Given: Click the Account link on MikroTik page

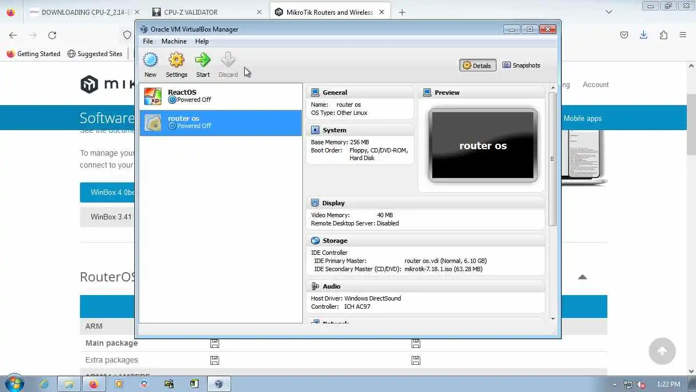Looking at the screenshot, I should pyautogui.click(x=595, y=84).
